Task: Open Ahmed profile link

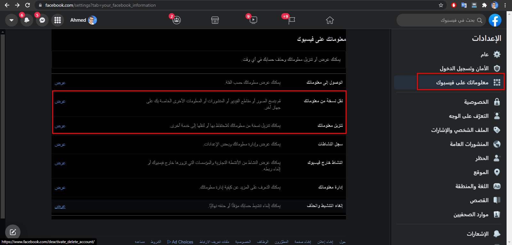Action: tap(84, 20)
